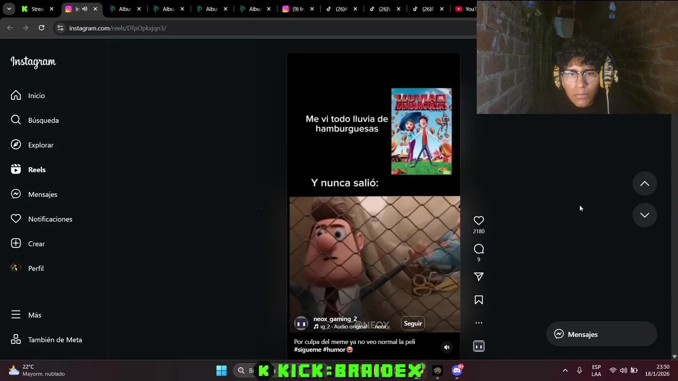This screenshot has width=678, height=381.
Task: Open the #humor hashtag
Action: point(334,350)
